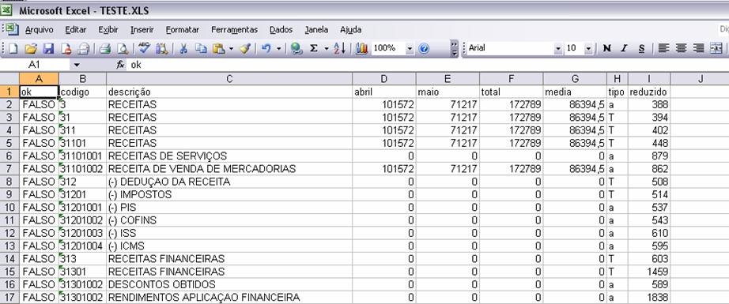Image resolution: width=729 pixels, height=304 pixels.
Task: Click the formula bar containing ok
Action: [x=428, y=65]
